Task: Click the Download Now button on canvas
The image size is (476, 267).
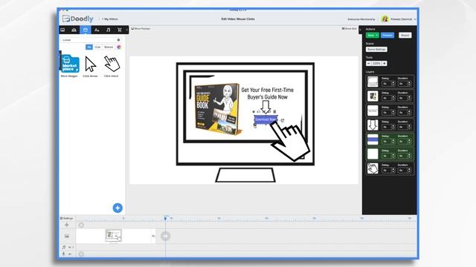Action: click(x=266, y=119)
